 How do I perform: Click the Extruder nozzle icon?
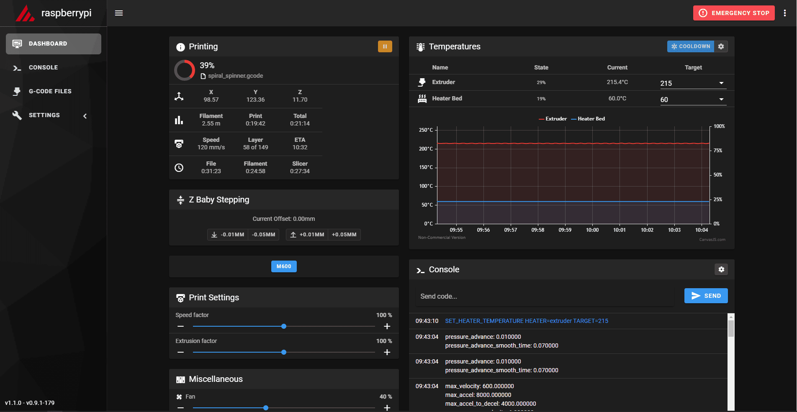point(422,82)
